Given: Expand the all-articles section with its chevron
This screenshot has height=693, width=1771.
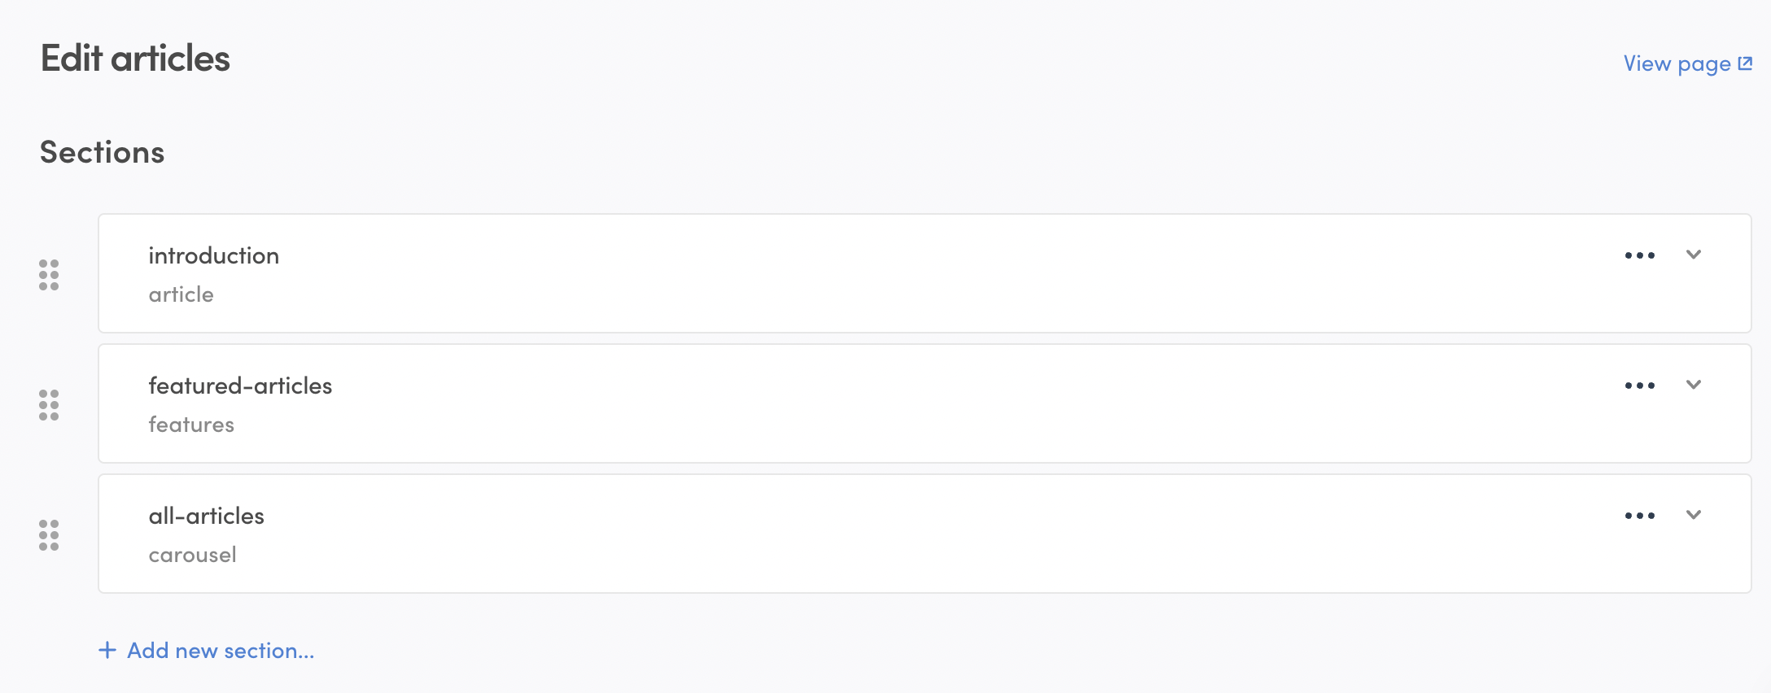Looking at the screenshot, I should 1694,515.
